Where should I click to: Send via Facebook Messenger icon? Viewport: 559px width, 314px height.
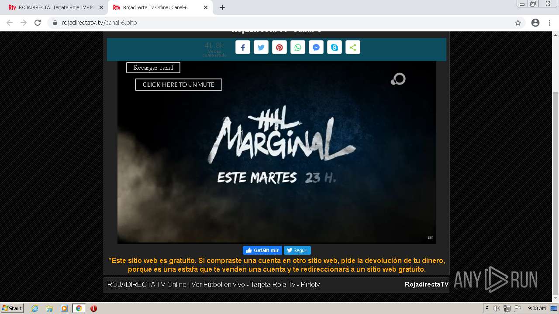[x=316, y=48]
